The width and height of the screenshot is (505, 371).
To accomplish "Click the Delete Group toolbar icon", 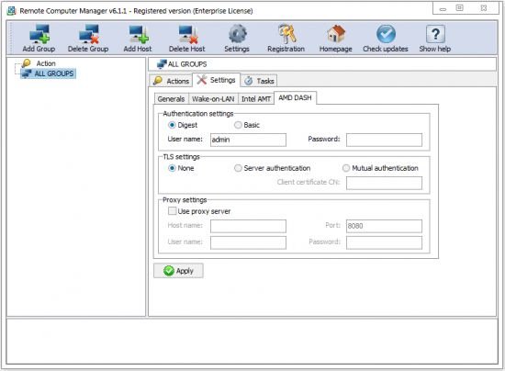I will (x=88, y=34).
